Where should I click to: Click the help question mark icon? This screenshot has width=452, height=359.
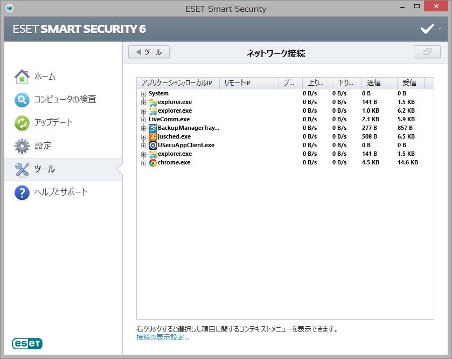point(22,192)
